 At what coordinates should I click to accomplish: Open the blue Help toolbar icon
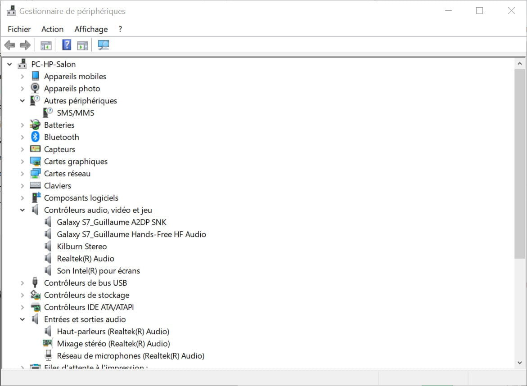tap(67, 45)
